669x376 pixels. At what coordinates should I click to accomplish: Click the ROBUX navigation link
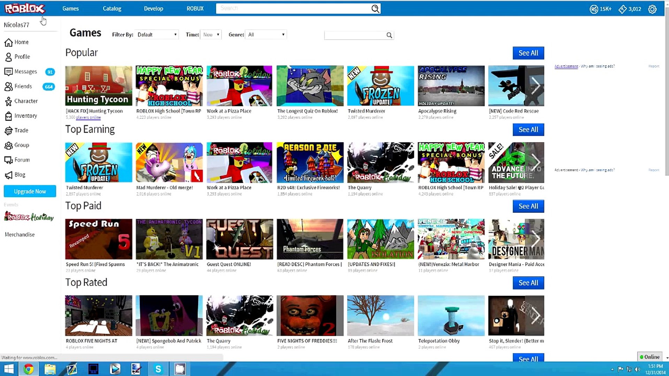pyautogui.click(x=195, y=8)
